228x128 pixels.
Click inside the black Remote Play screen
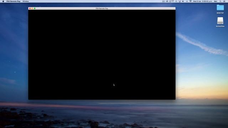point(102,54)
